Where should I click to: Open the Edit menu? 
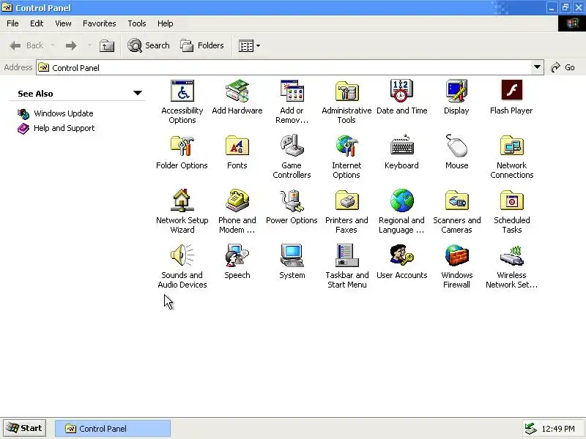tap(37, 23)
